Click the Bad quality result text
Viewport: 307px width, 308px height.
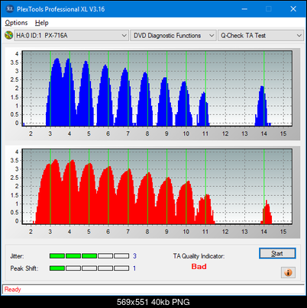[x=199, y=267]
